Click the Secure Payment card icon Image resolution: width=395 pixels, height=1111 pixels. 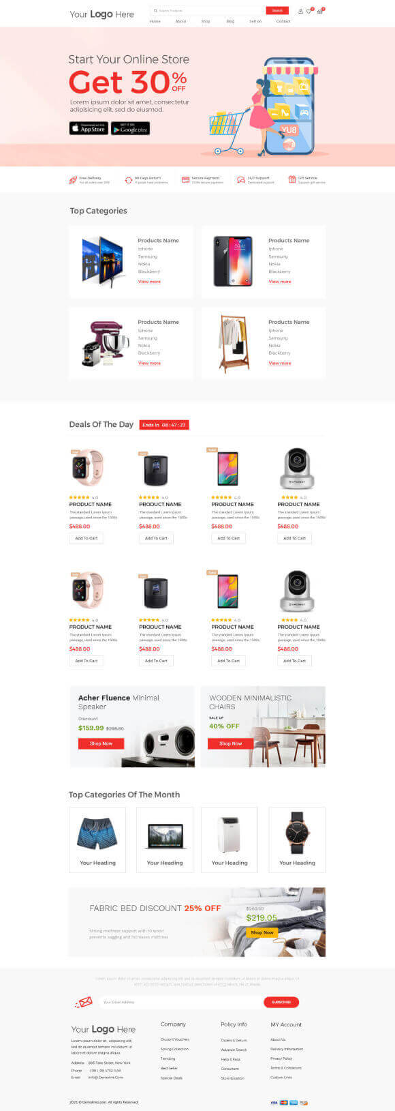point(185,180)
